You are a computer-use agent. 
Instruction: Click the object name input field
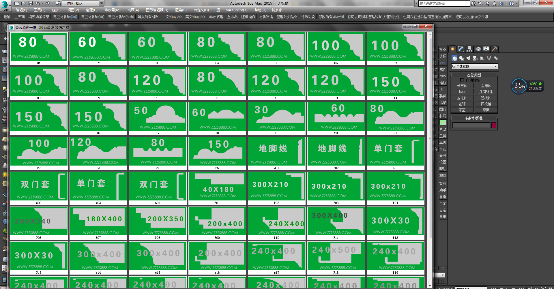pyautogui.click(x=471, y=125)
